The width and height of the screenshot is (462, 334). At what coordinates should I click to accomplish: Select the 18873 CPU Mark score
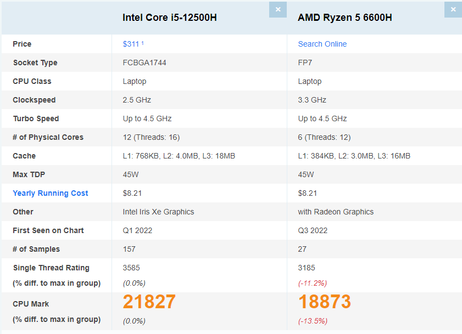[x=325, y=302]
